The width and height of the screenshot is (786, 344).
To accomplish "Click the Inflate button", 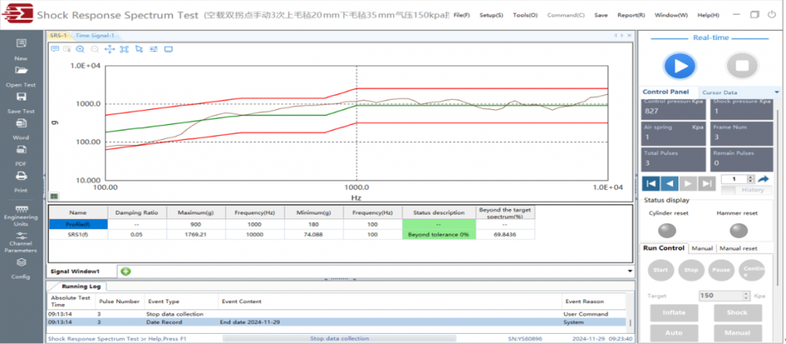I will [x=674, y=312].
